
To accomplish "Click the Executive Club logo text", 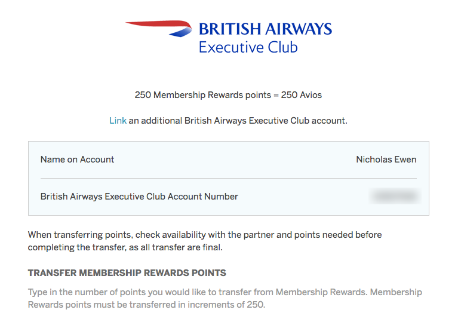I will click(248, 47).
